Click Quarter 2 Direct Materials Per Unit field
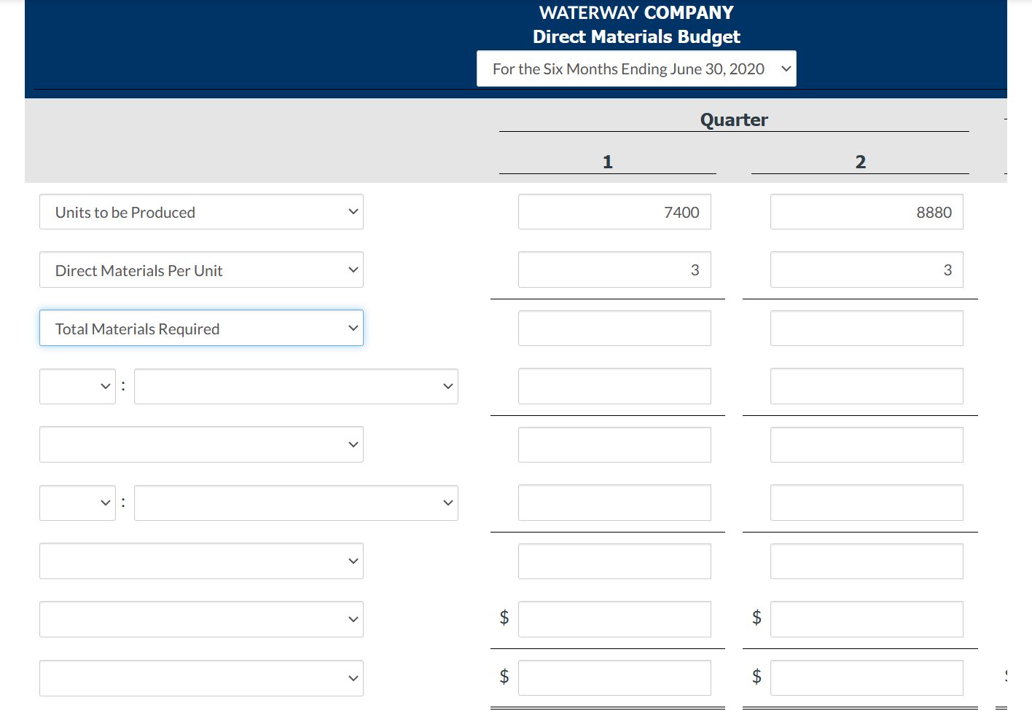The height and width of the screenshot is (719, 1032). tap(867, 270)
